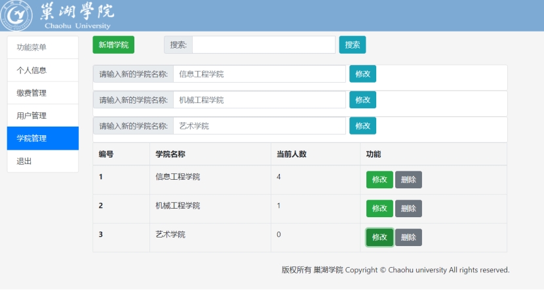Click the 搜索: label before the search box
The image size is (544, 290).
[178, 45]
